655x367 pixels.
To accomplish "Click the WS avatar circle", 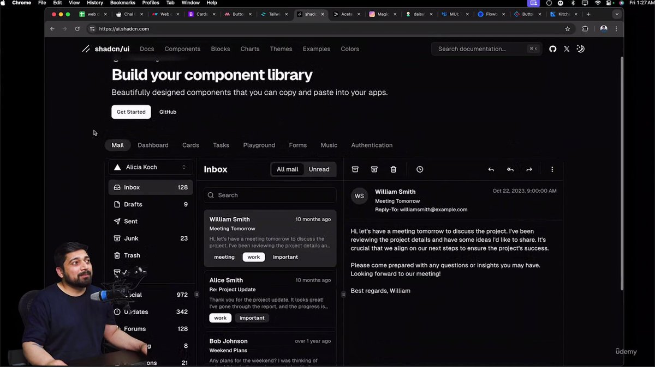I will coord(359,196).
